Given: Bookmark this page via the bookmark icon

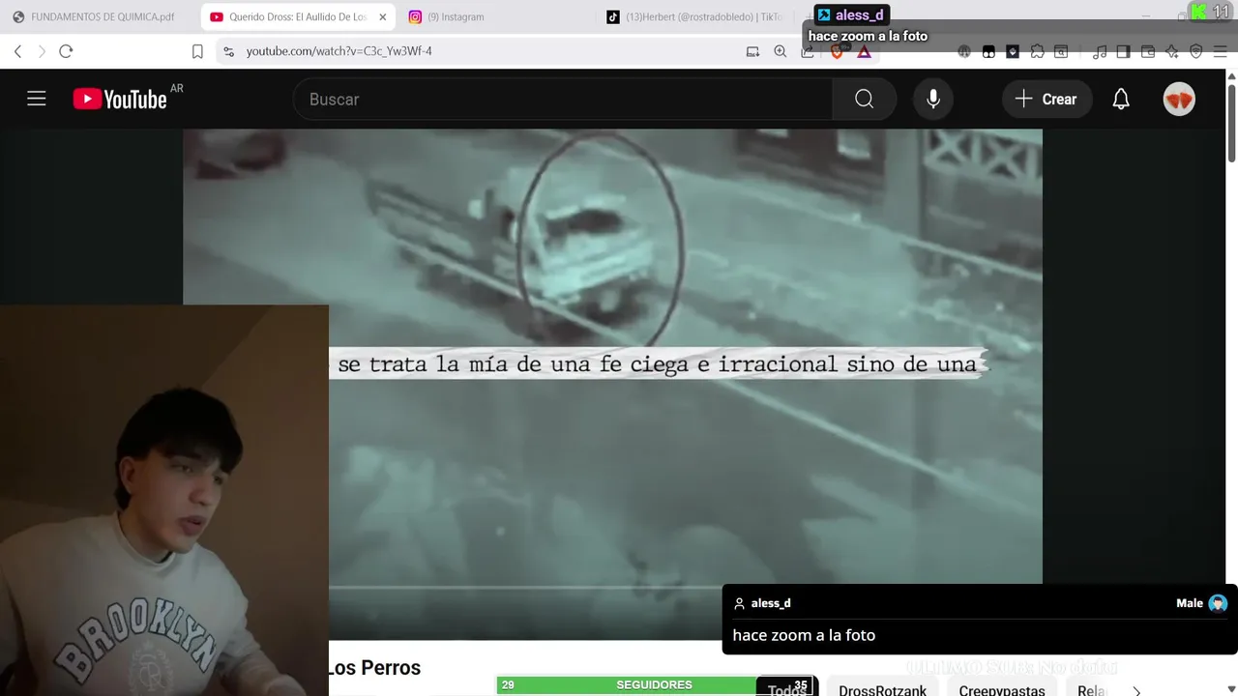Looking at the screenshot, I should 197,51.
